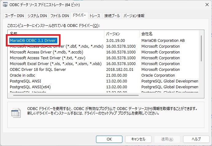Click version 3.01.19.00 cell
The image size is (212, 146).
click(x=115, y=41)
